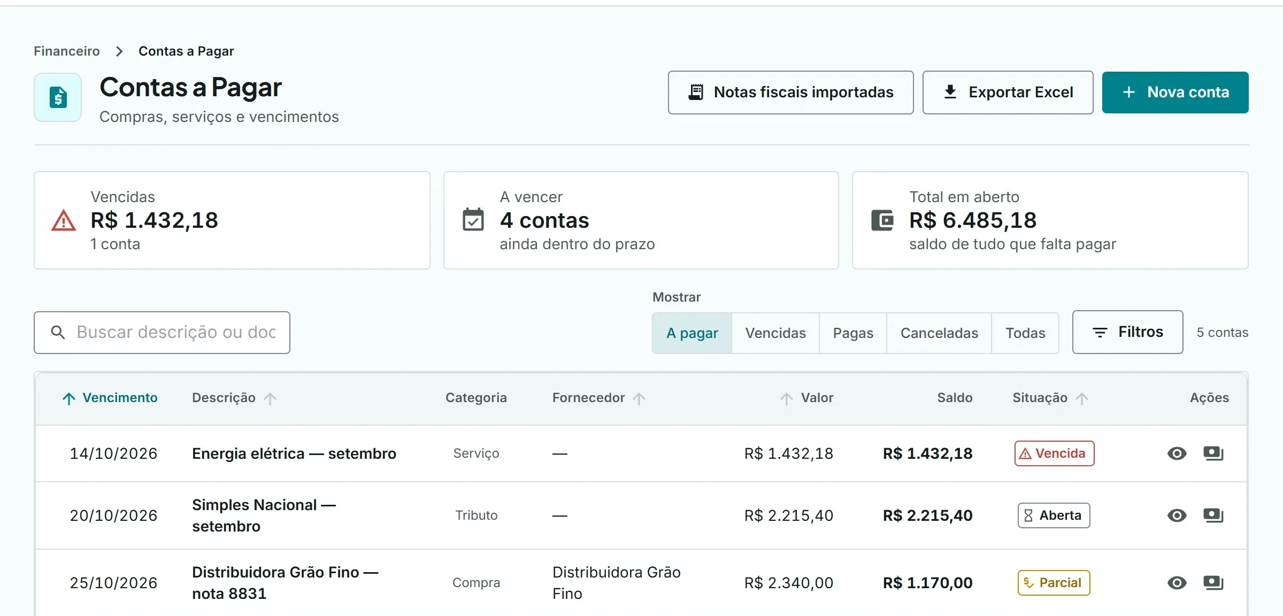Focus the Buscar descrição ou doc field

click(162, 333)
